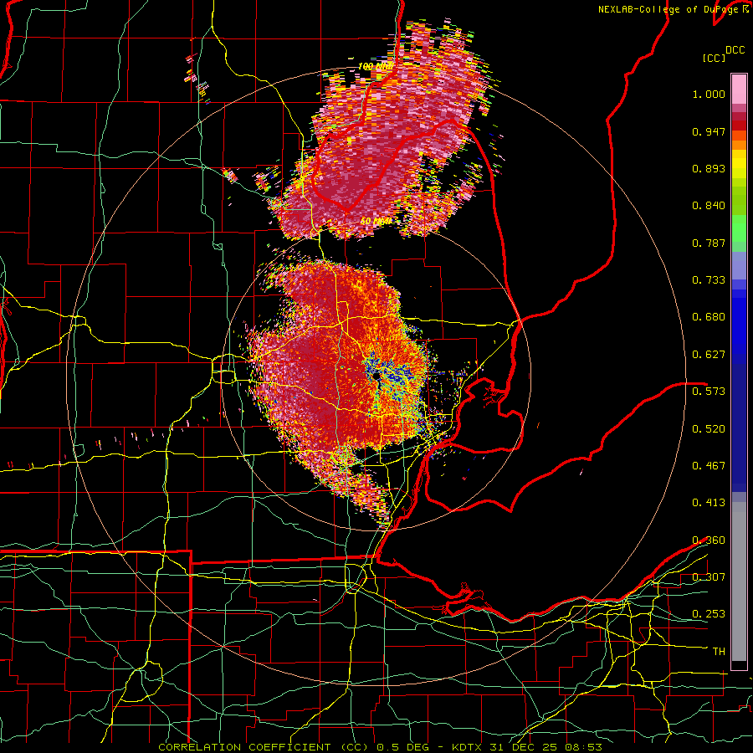Click the KDTX station identifier in caption
This screenshot has width=753, height=753.
469,747
